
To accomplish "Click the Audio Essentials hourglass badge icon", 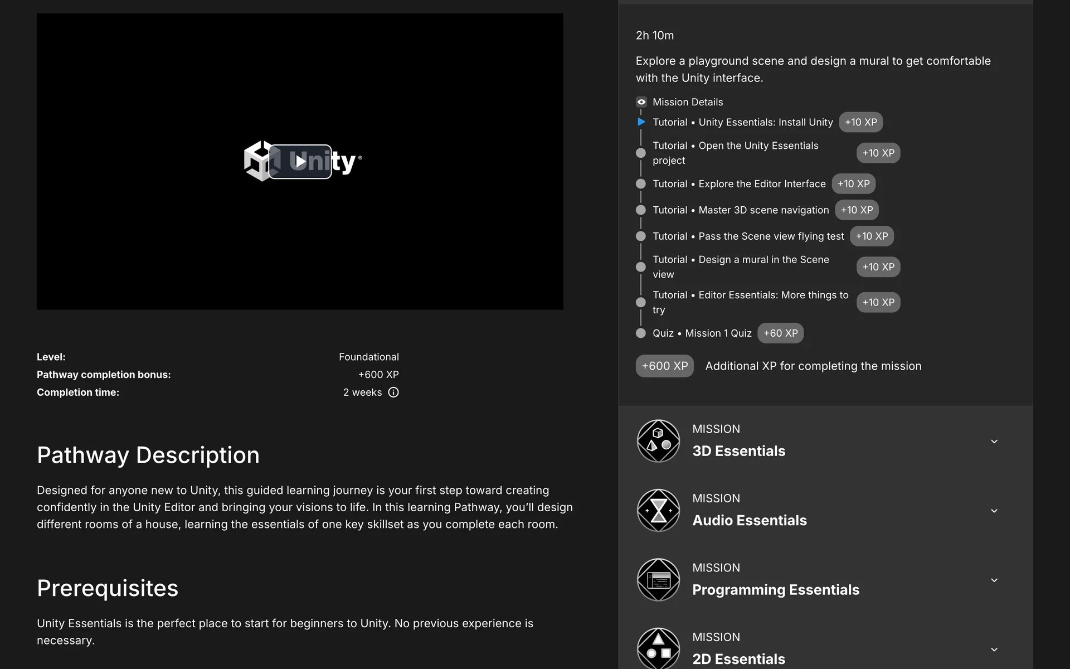I will point(658,510).
